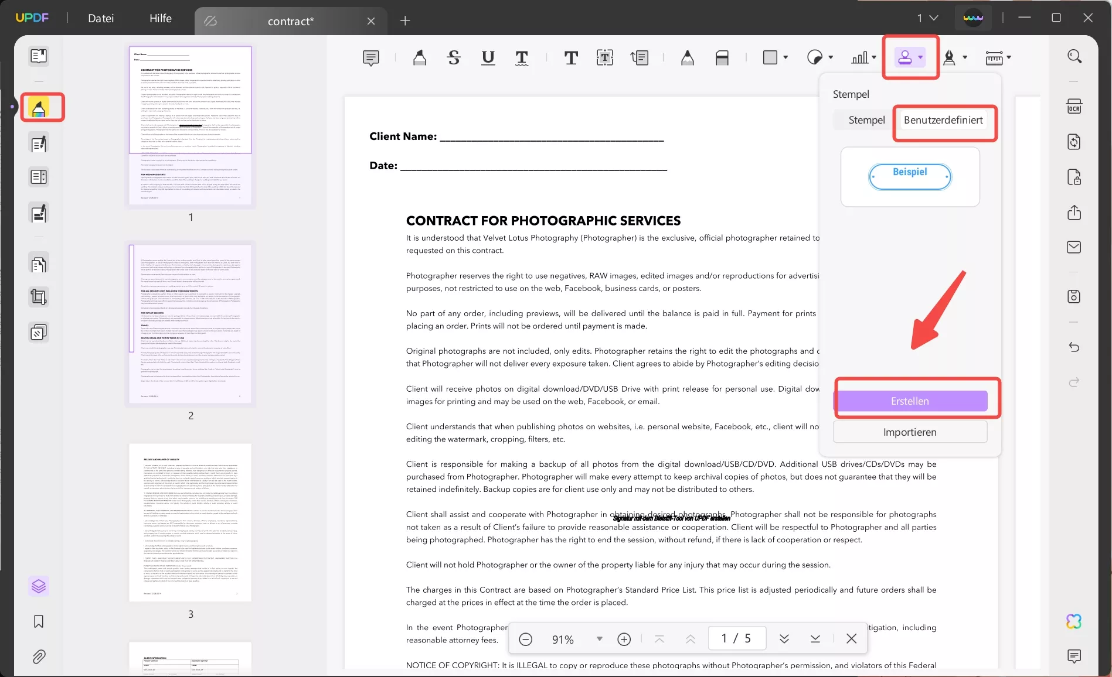Open the Protect PDF lock icon
The width and height of the screenshot is (1112, 677).
(1074, 177)
